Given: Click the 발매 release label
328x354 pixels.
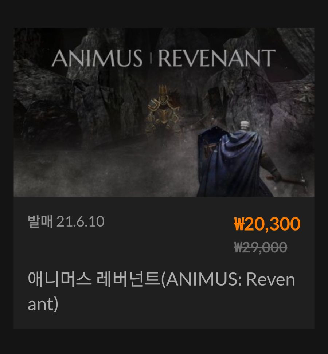Looking at the screenshot, I should (x=40, y=221).
